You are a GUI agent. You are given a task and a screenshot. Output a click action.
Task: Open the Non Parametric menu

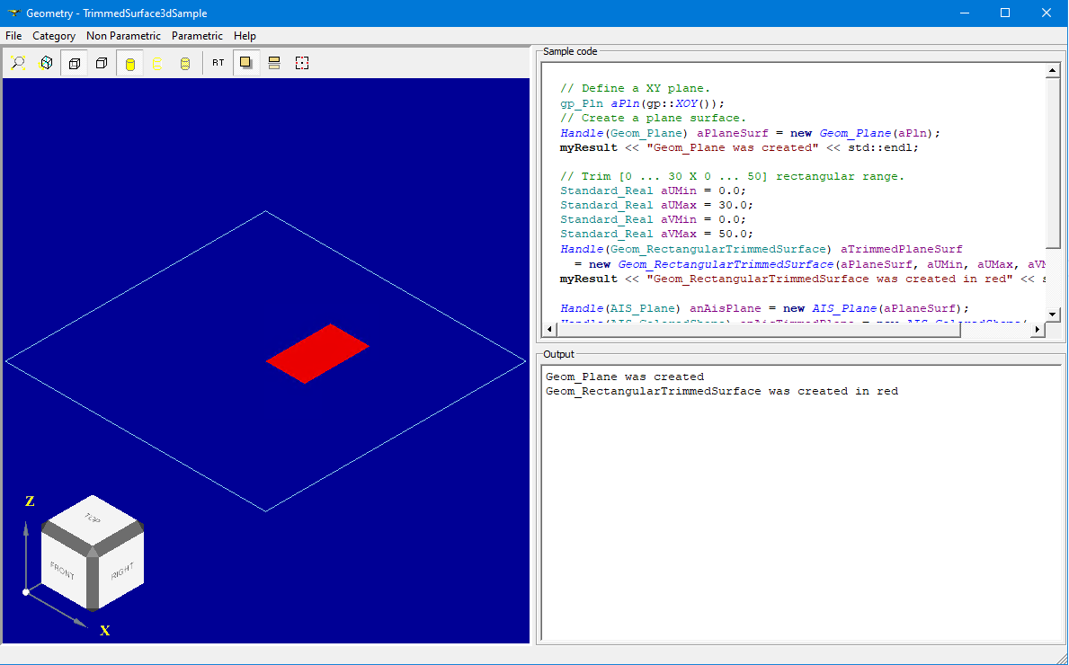pos(123,36)
